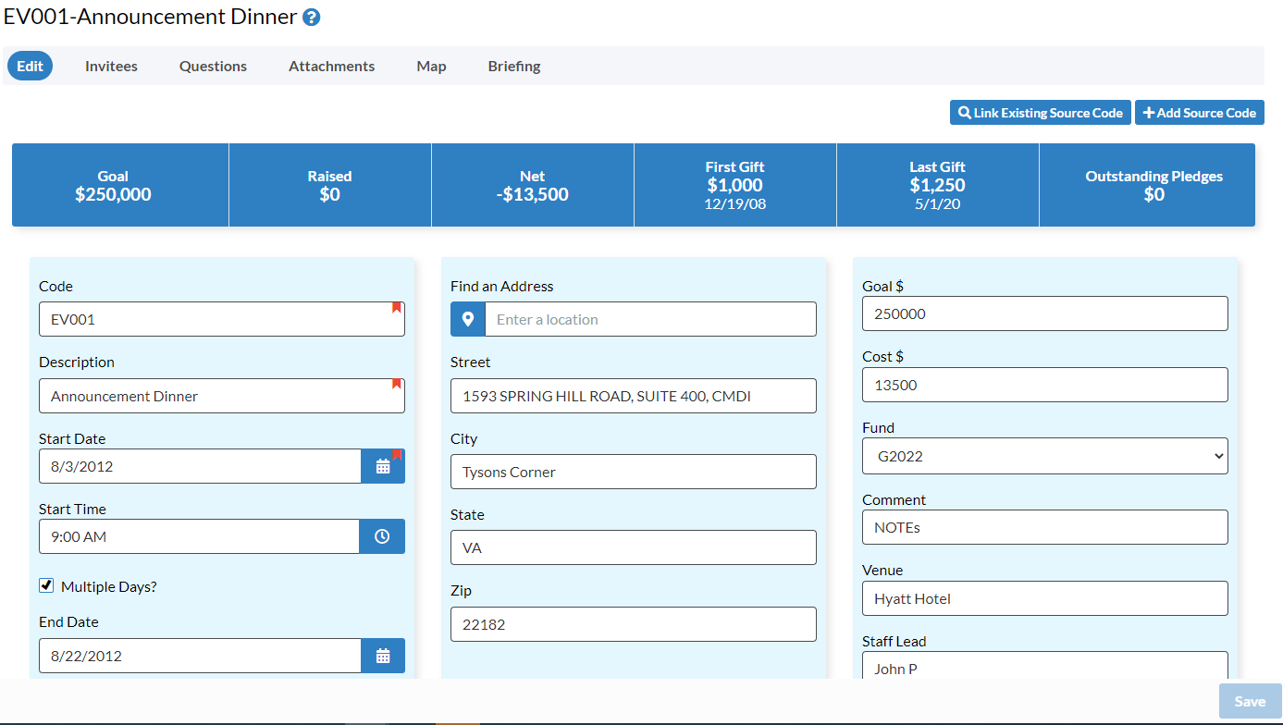This screenshot has height=725, width=1283.
Task: Click the Street address field
Action: click(x=634, y=396)
